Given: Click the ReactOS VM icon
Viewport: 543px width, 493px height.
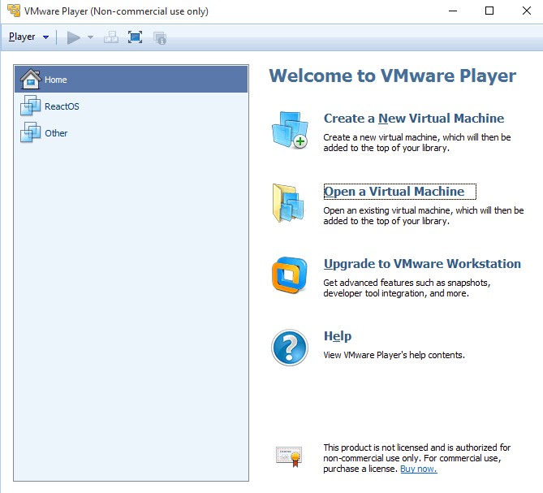Looking at the screenshot, I should 31,106.
